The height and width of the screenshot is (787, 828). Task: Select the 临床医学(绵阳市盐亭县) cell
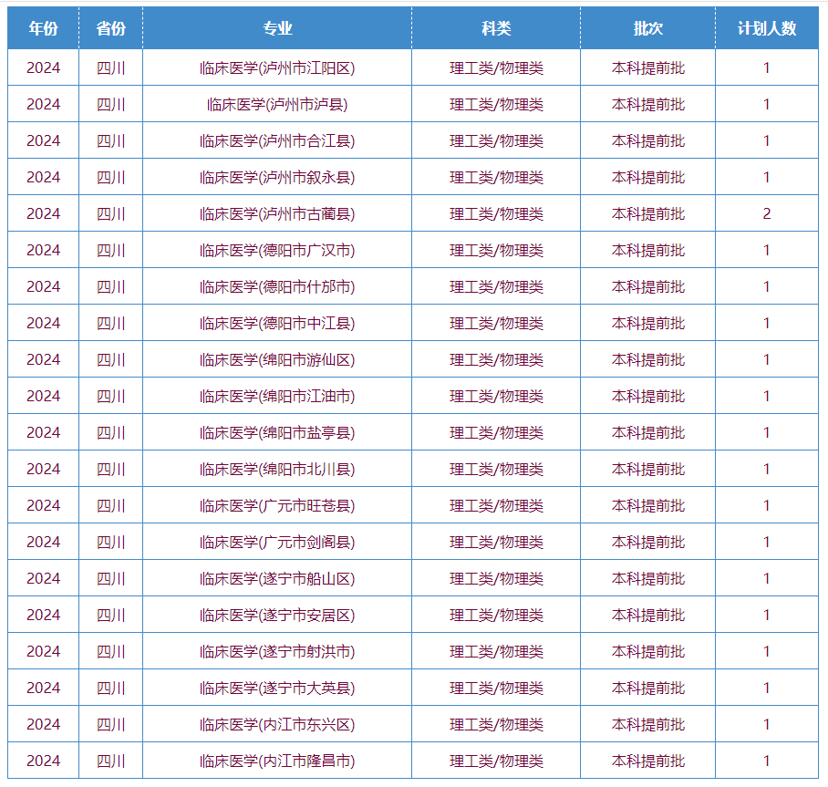pyautogui.click(x=277, y=432)
